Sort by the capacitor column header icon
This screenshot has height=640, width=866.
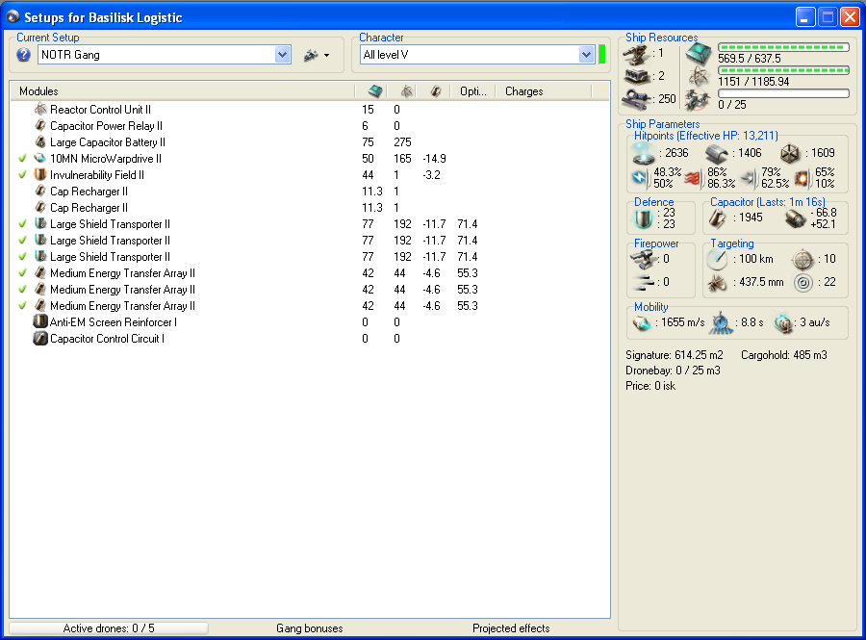click(x=436, y=91)
